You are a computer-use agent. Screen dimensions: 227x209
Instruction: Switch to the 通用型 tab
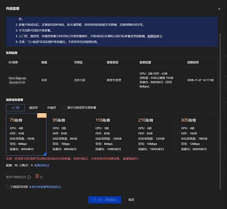(x=34, y=108)
